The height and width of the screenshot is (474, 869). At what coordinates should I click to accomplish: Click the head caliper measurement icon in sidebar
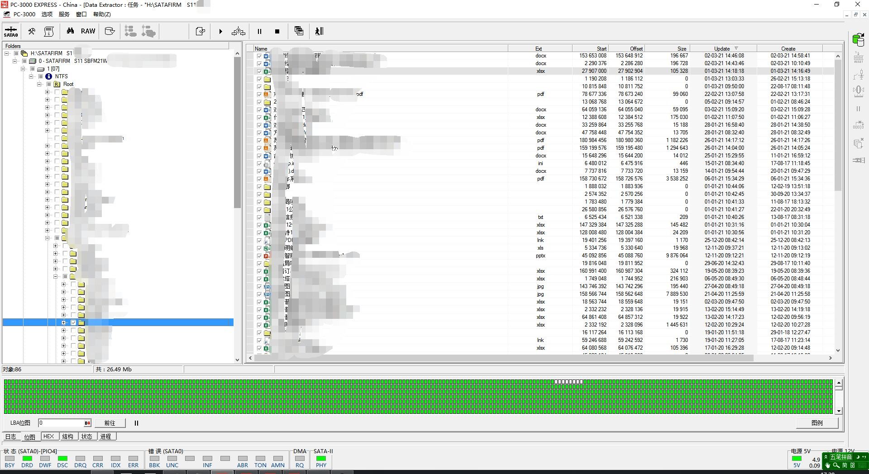coord(858,92)
